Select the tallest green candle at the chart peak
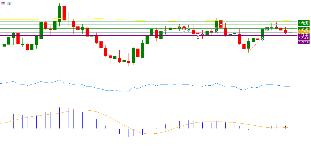The height and width of the screenshot is (146, 311). [59, 14]
